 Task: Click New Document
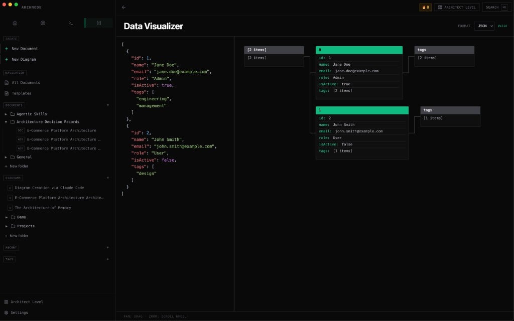[25, 49]
